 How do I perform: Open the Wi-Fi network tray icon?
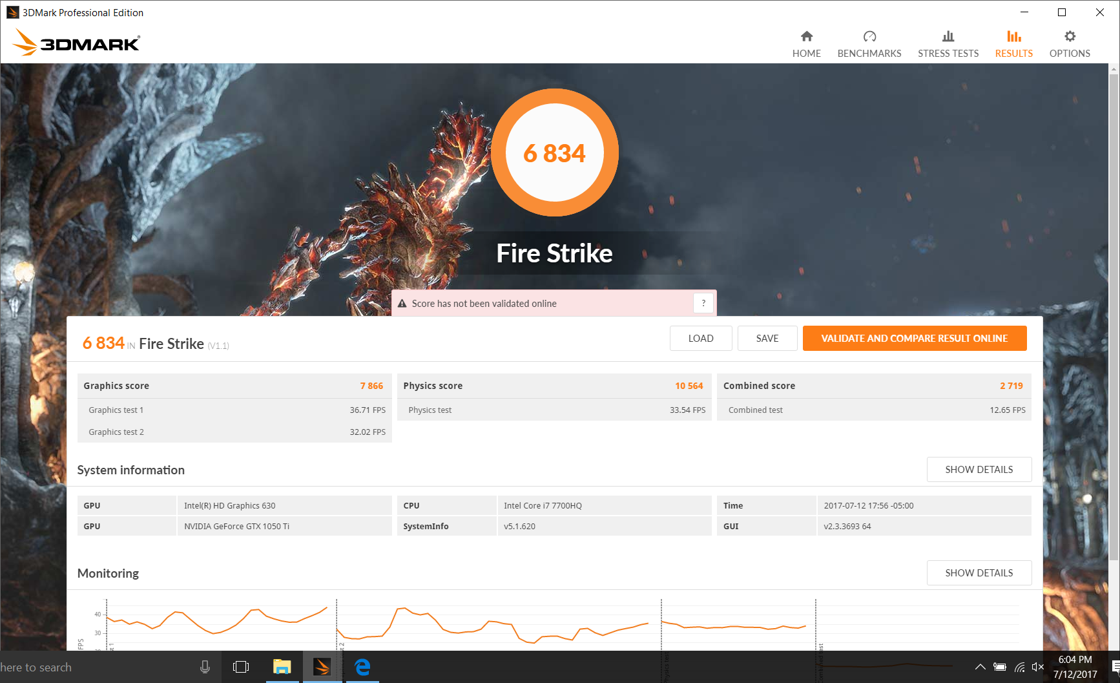(x=1019, y=667)
